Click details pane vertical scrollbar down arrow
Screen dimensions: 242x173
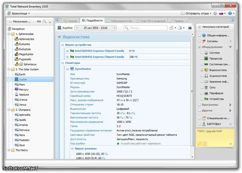coord(192,157)
